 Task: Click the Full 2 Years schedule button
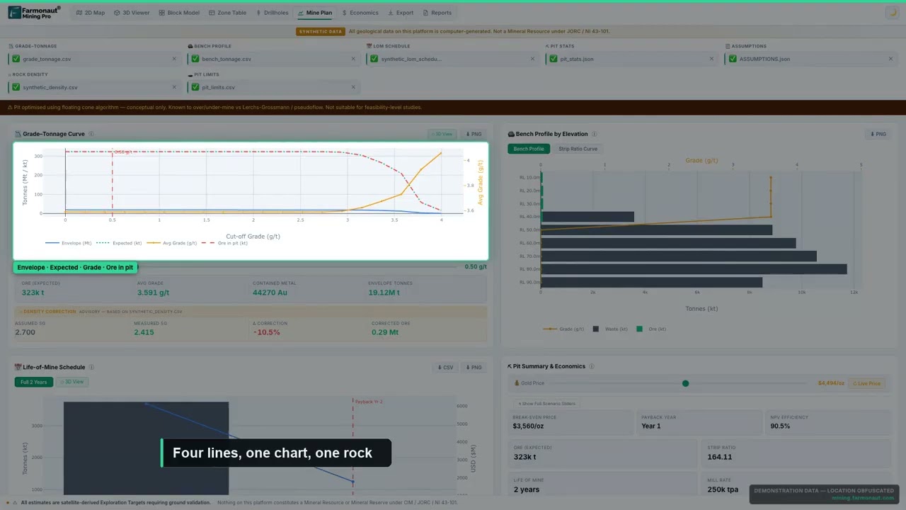click(34, 382)
